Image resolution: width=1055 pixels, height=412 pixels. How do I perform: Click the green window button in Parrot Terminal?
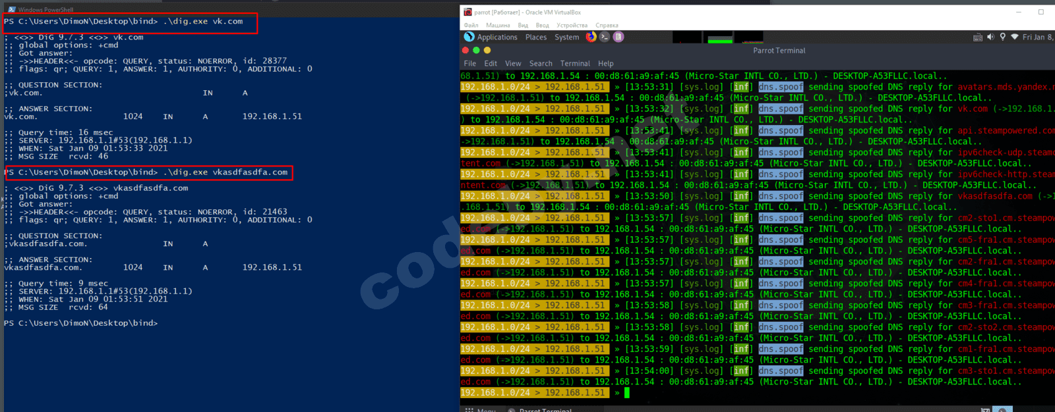point(476,50)
